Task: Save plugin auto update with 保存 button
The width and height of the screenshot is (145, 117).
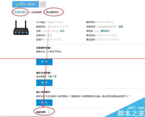Action: pos(44,83)
